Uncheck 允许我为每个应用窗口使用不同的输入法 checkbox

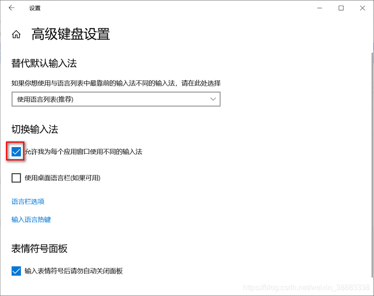tap(16, 152)
